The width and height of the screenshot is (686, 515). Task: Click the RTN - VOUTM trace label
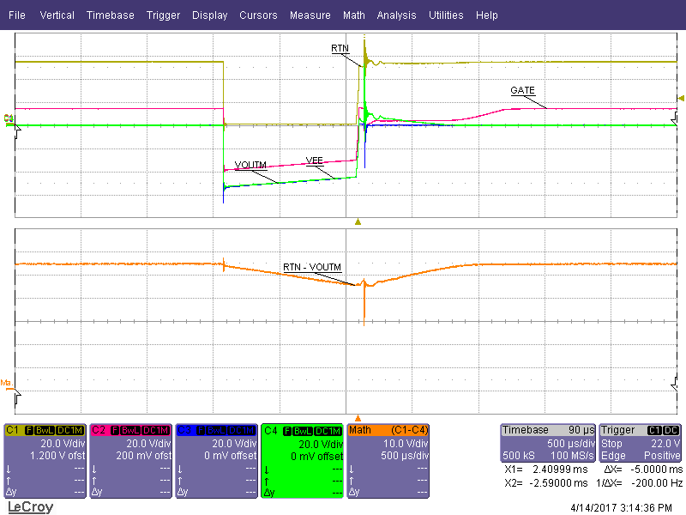click(x=312, y=267)
